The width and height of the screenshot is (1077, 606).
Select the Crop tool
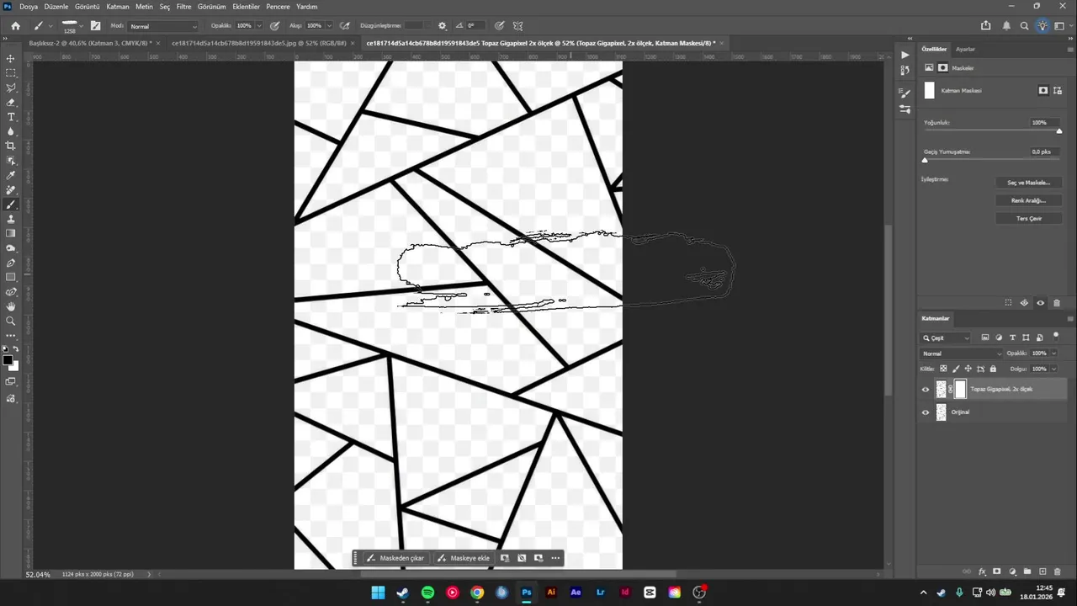(11, 146)
